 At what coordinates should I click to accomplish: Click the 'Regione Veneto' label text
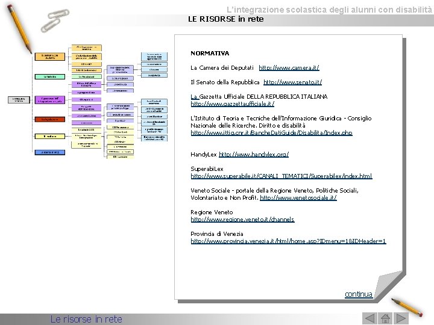(x=212, y=212)
